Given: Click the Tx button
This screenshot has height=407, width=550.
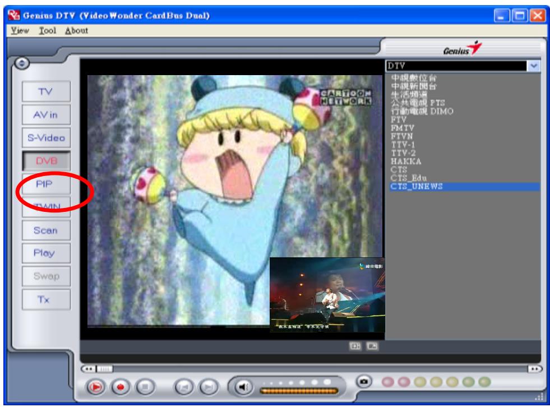Looking at the screenshot, I should [x=47, y=299].
